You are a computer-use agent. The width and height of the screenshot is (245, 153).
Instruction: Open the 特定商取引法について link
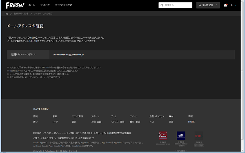tap(67, 138)
